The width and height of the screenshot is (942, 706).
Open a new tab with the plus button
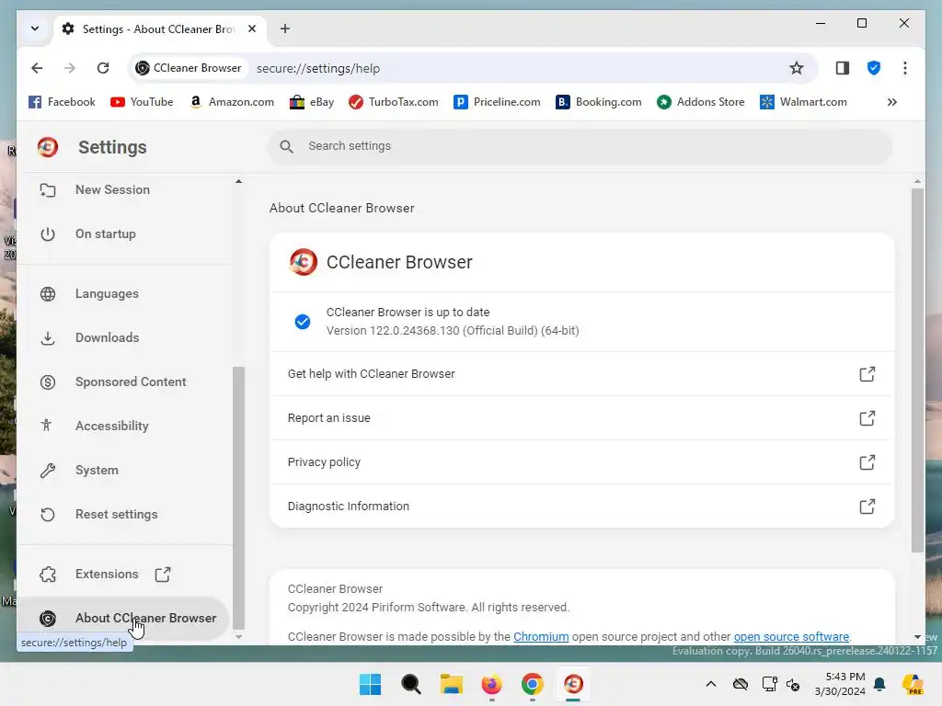click(x=285, y=28)
